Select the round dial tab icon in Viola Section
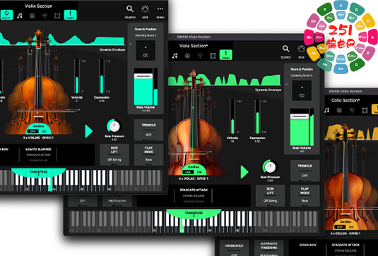 pyautogui.click(x=187, y=56)
